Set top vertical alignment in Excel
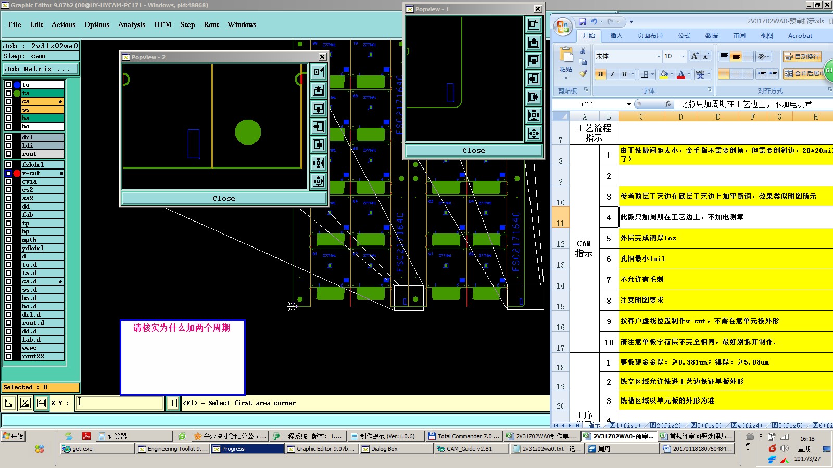Viewport: 833px width, 468px height. click(x=724, y=56)
